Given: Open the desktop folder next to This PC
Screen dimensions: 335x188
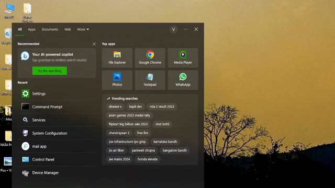Looking at the screenshot, I should (x=27, y=13).
